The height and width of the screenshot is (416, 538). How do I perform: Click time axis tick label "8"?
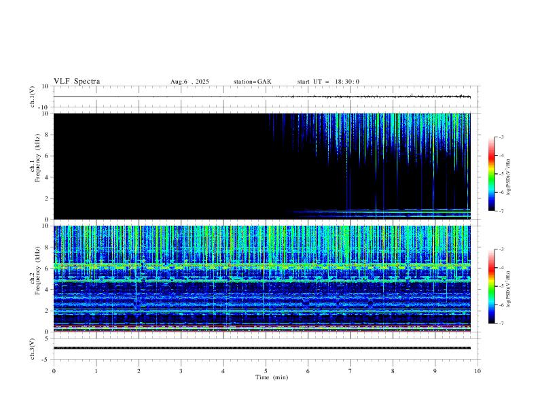point(393,371)
